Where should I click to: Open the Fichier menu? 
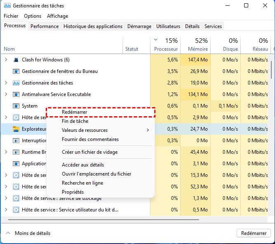(x=11, y=16)
